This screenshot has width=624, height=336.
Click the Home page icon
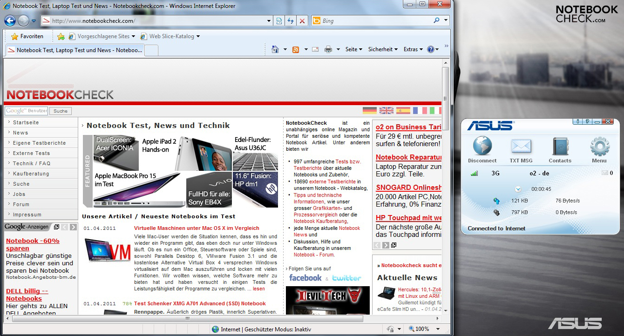(275, 49)
